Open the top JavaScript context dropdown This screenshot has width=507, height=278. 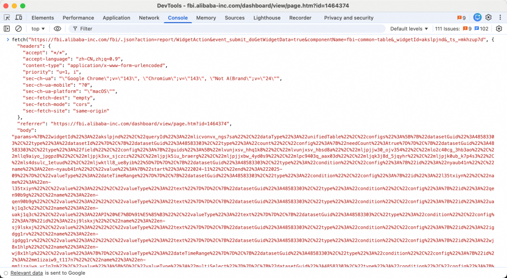38,29
